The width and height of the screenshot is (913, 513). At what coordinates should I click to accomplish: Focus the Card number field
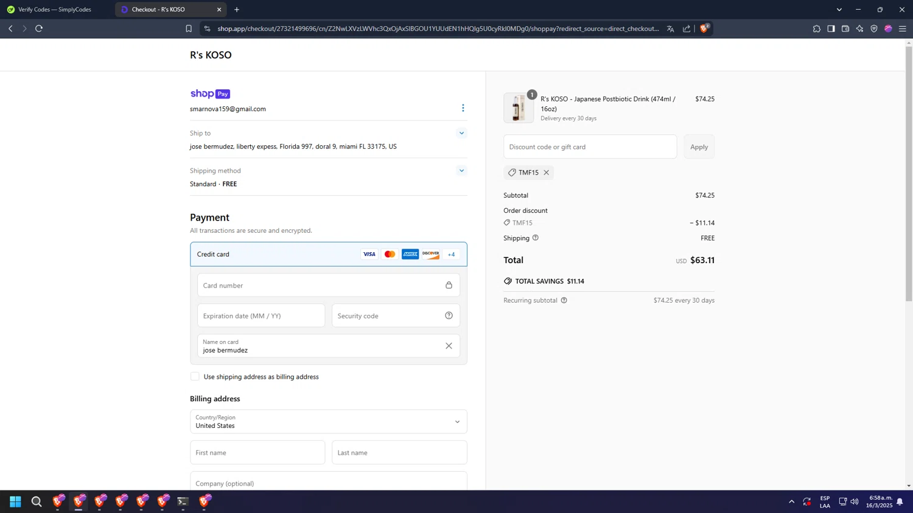(329, 285)
